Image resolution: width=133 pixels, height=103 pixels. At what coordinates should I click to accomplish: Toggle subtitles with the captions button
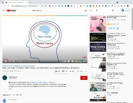(x=69, y=61)
